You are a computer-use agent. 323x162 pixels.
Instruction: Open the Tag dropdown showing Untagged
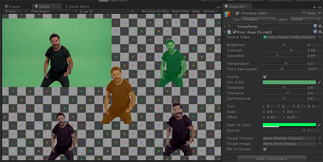point(257,19)
